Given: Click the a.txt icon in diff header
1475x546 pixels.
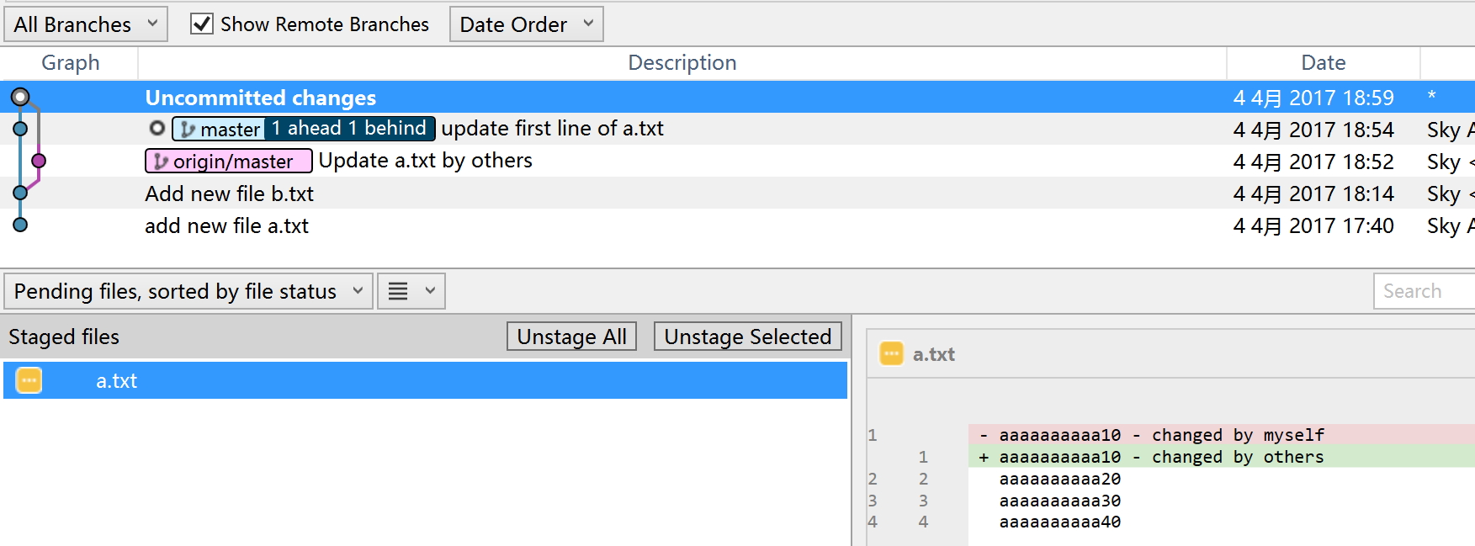Looking at the screenshot, I should point(891,354).
